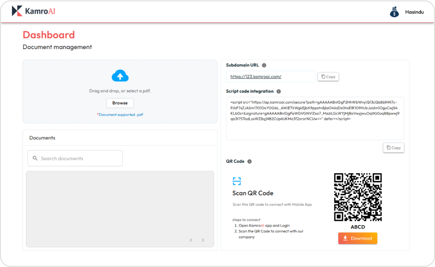435x267 pixels.
Task: Copy the script code
Action: click(x=394, y=148)
